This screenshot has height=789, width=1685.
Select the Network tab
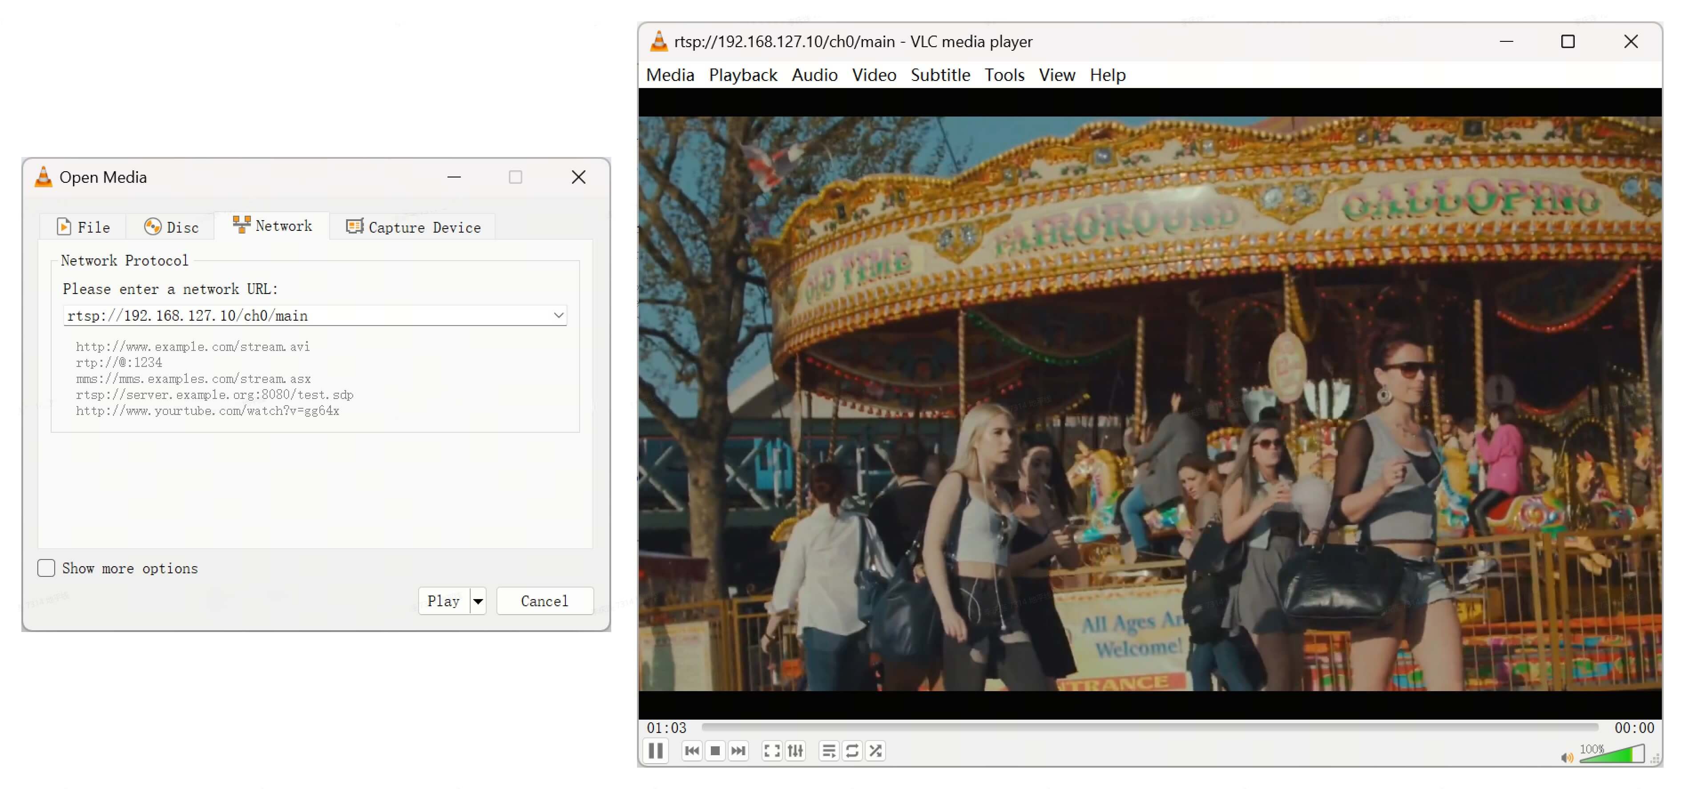point(272,225)
